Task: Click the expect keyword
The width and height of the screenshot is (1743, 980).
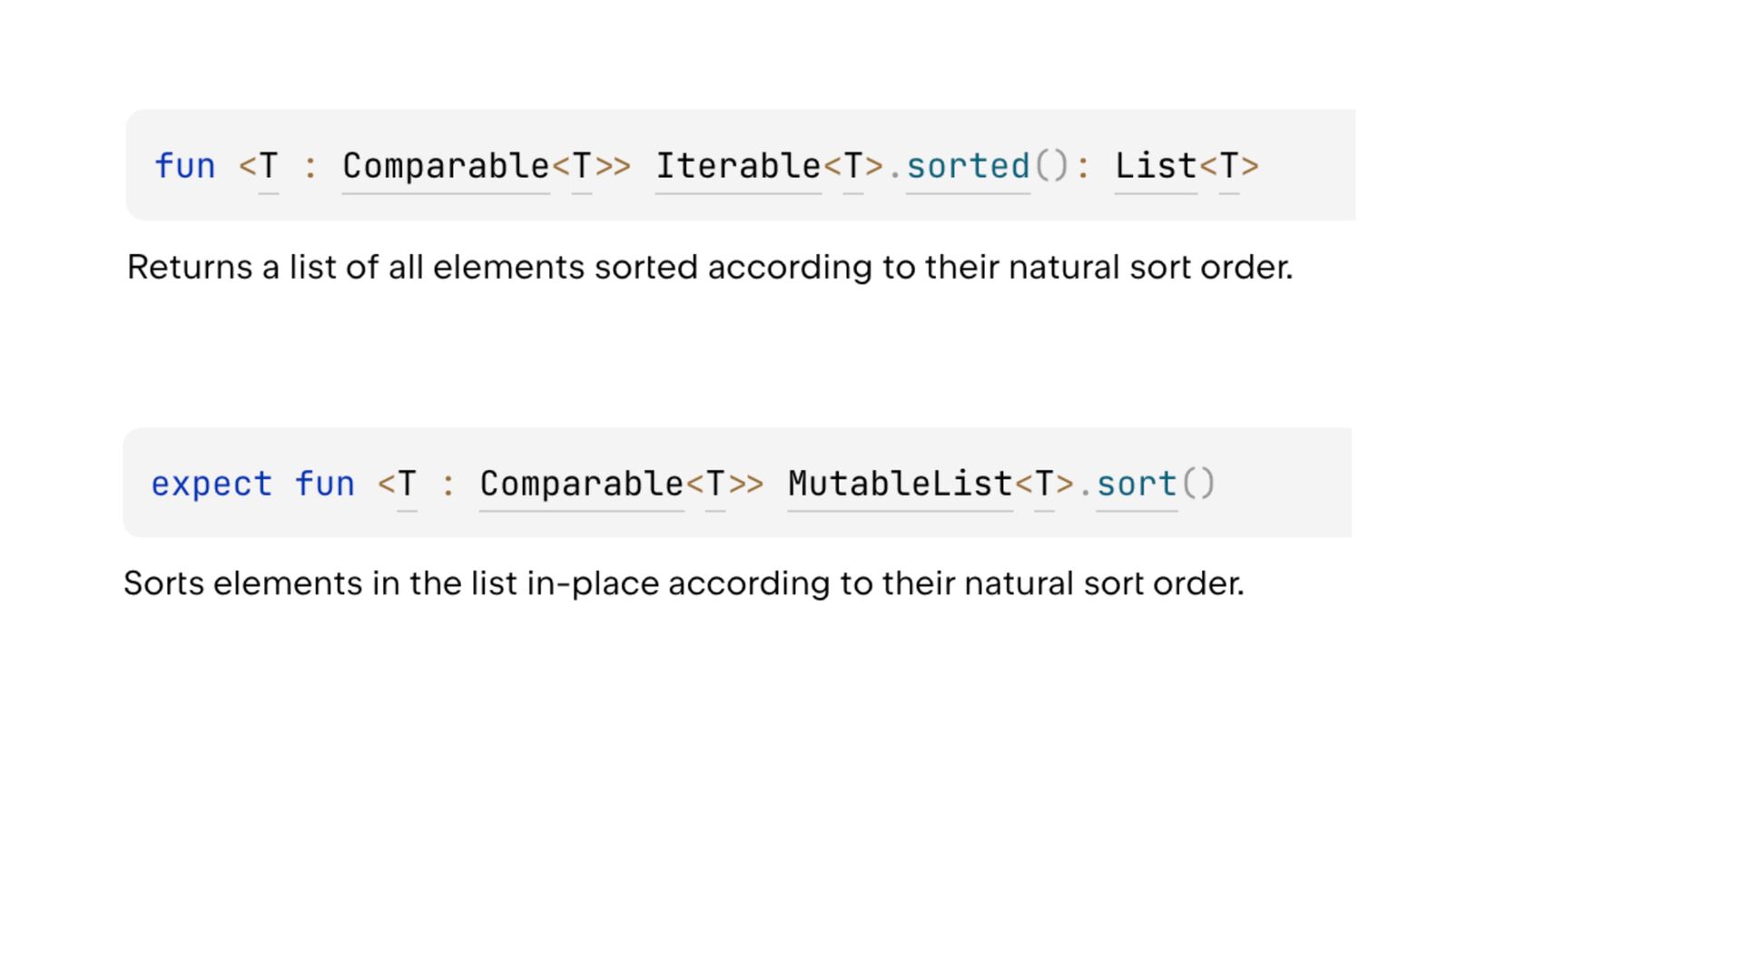Action: (x=212, y=484)
